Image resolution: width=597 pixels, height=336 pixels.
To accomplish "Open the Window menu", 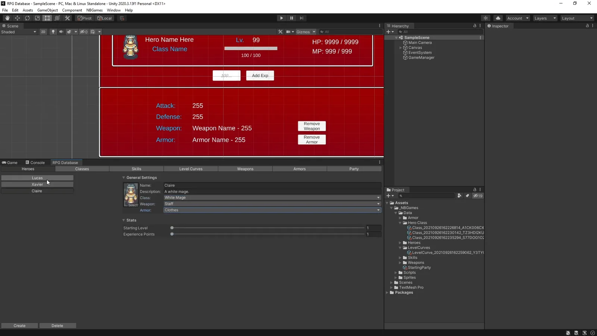I will (113, 10).
